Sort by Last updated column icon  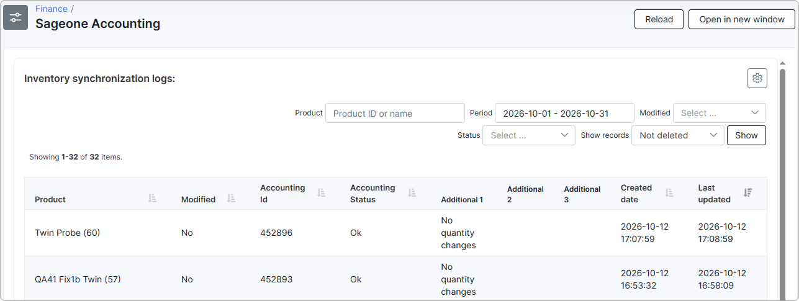click(x=748, y=193)
